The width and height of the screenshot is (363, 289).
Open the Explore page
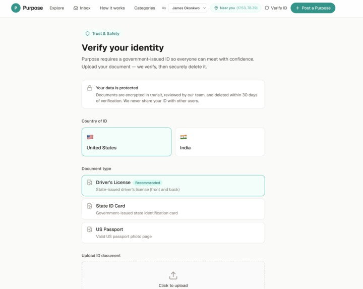click(56, 8)
